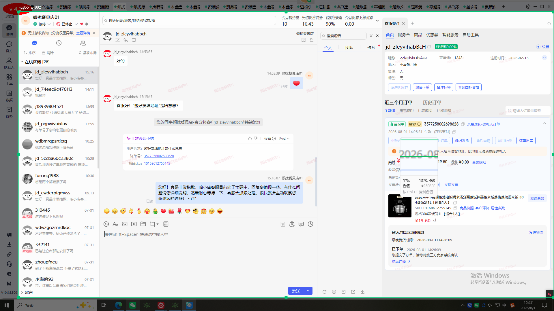Image resolution: width=554 pixels, height=311 pixels.
Task: Open the 已停止 dropdown
Action: point(67,24)
